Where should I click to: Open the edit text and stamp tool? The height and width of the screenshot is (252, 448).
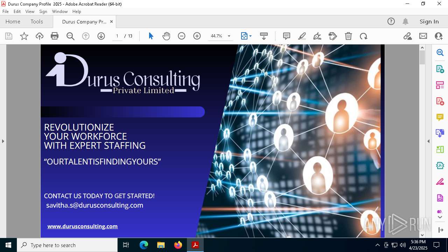click(x=332, y=36)
